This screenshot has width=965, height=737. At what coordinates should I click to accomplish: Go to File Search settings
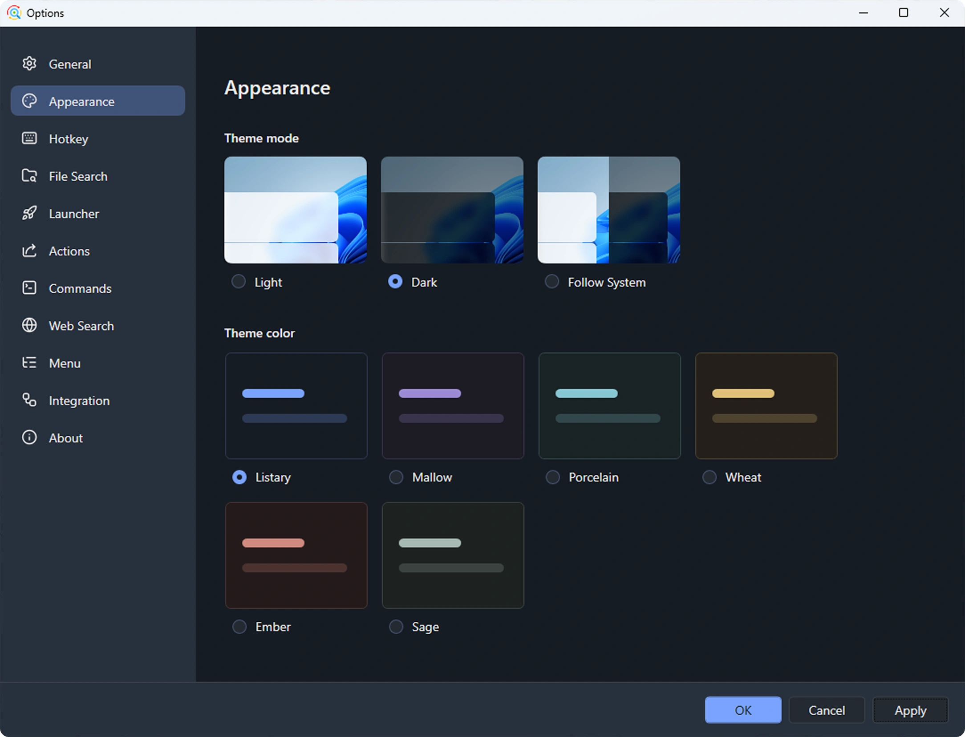tap(78, 176)
